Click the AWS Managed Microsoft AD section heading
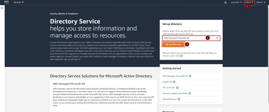This screenshot has width=269, height=112. pyautogui.click(x=69, y=84)
